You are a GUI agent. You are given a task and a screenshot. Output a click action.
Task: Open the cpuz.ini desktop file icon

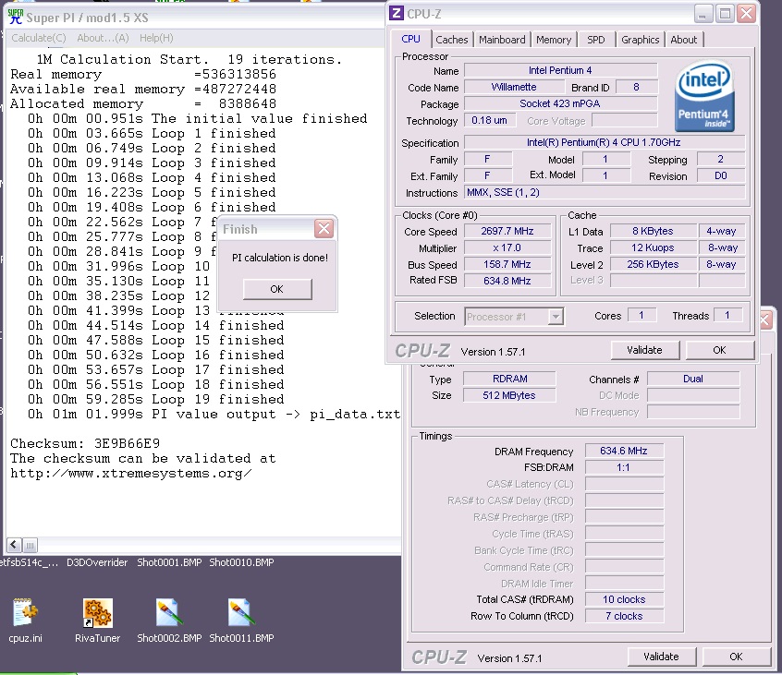point(25,613)
